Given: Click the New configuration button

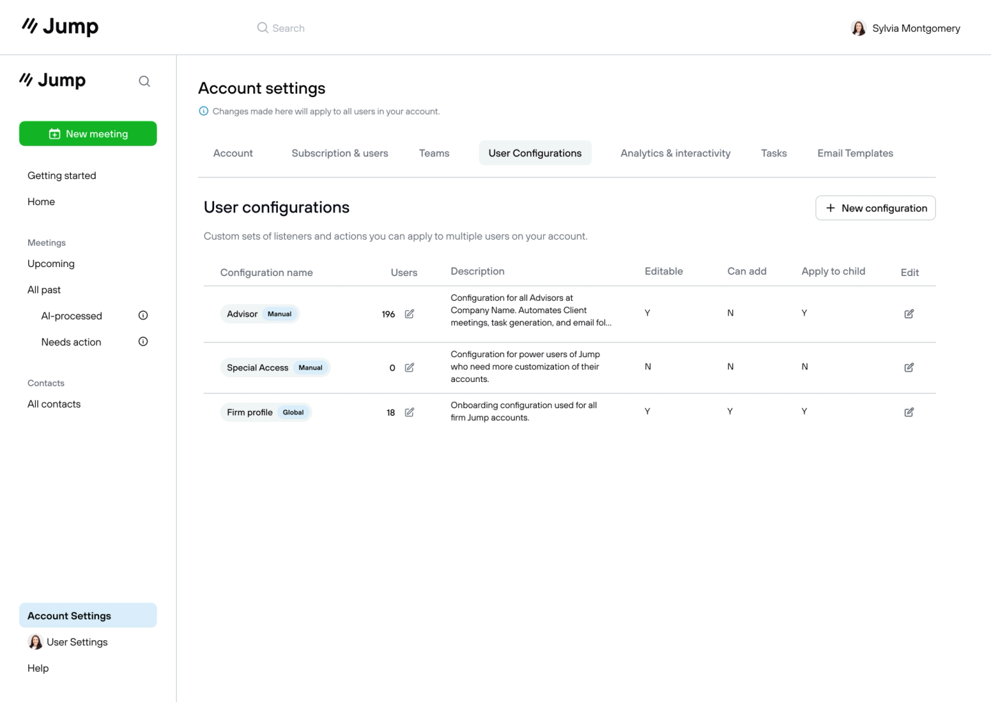Looking at the screenshot, I should (875, 208).
